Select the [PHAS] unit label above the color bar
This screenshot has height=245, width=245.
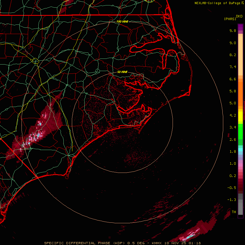coord(230,19)
